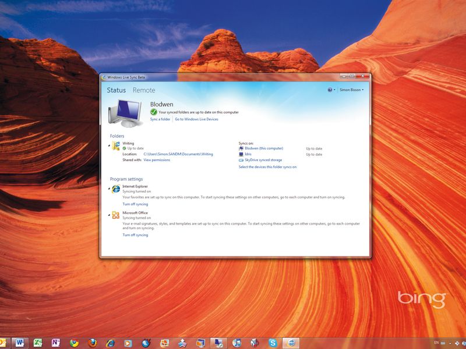Image resolution: width=466 pixels, height=349 pixels.
Task: Open the Internet Explorer sync settings icon
Action: [116, 188]
